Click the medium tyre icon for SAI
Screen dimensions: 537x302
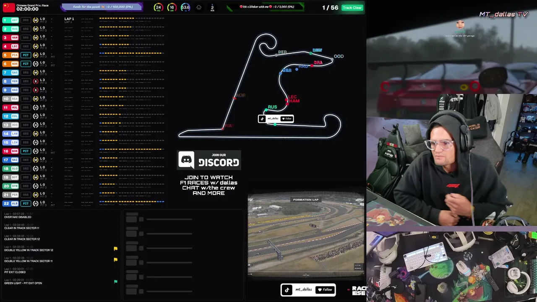[36, 160]
